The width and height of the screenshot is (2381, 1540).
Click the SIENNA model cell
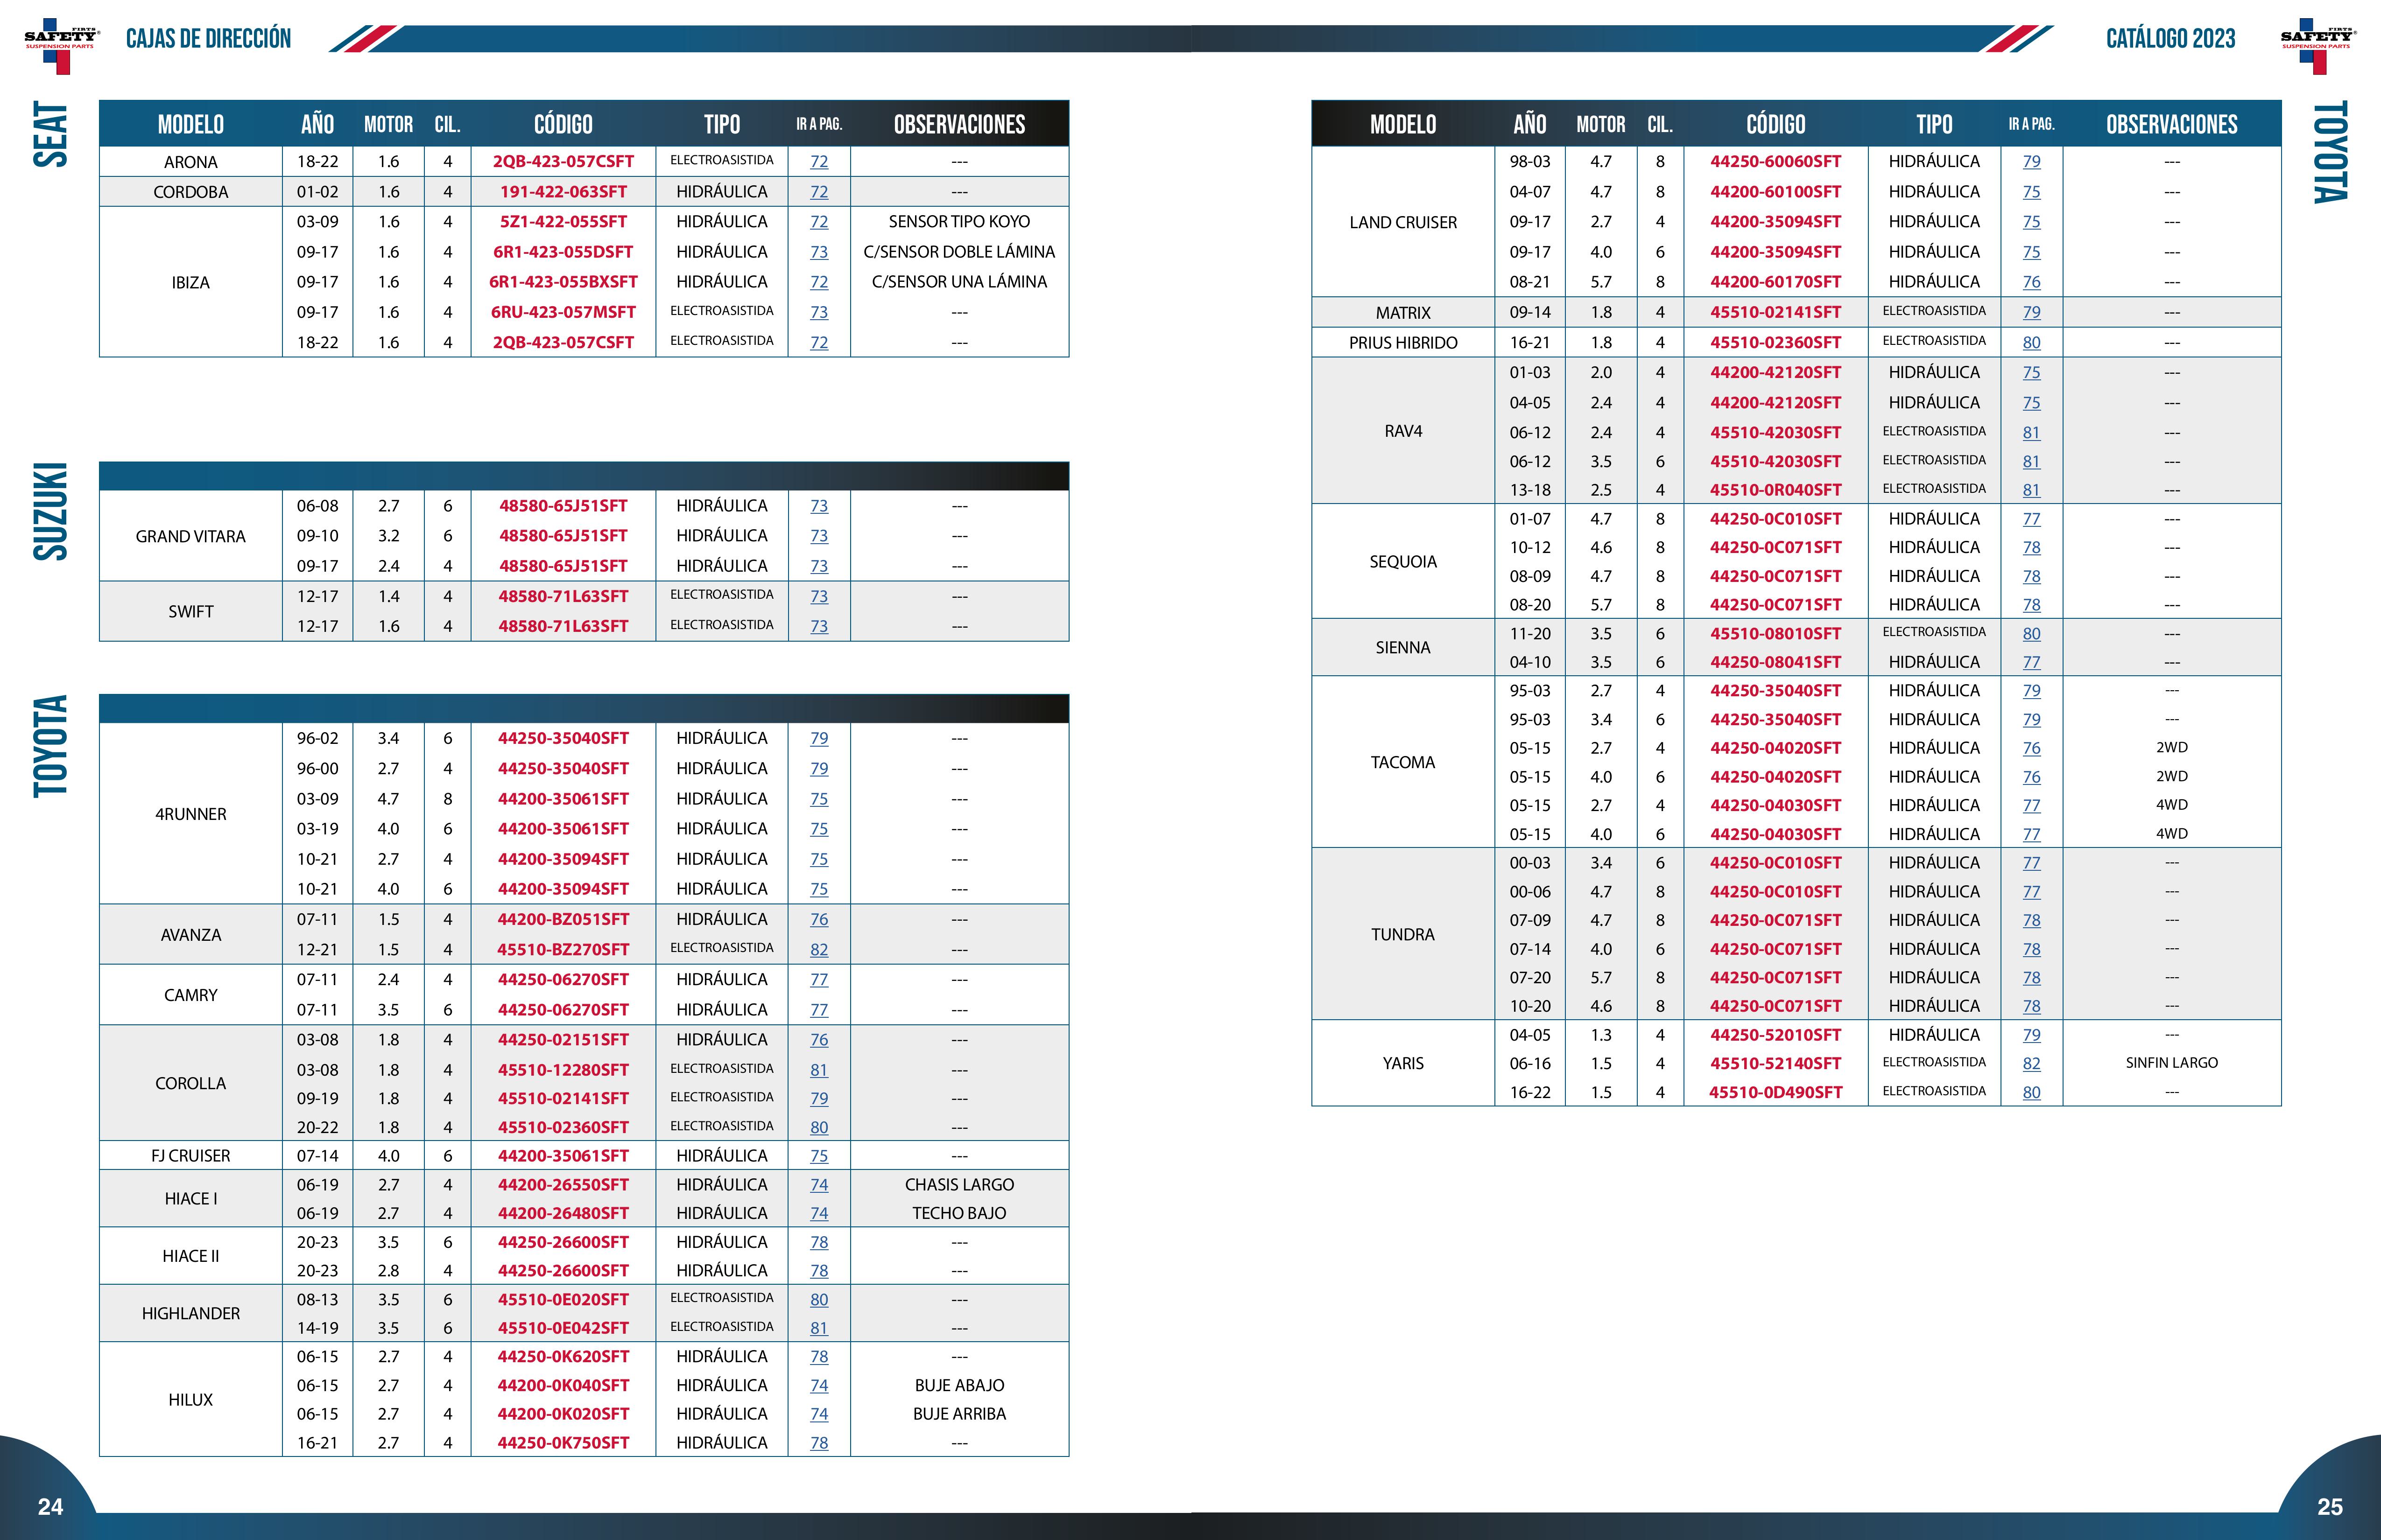(x=1403, y=647)
